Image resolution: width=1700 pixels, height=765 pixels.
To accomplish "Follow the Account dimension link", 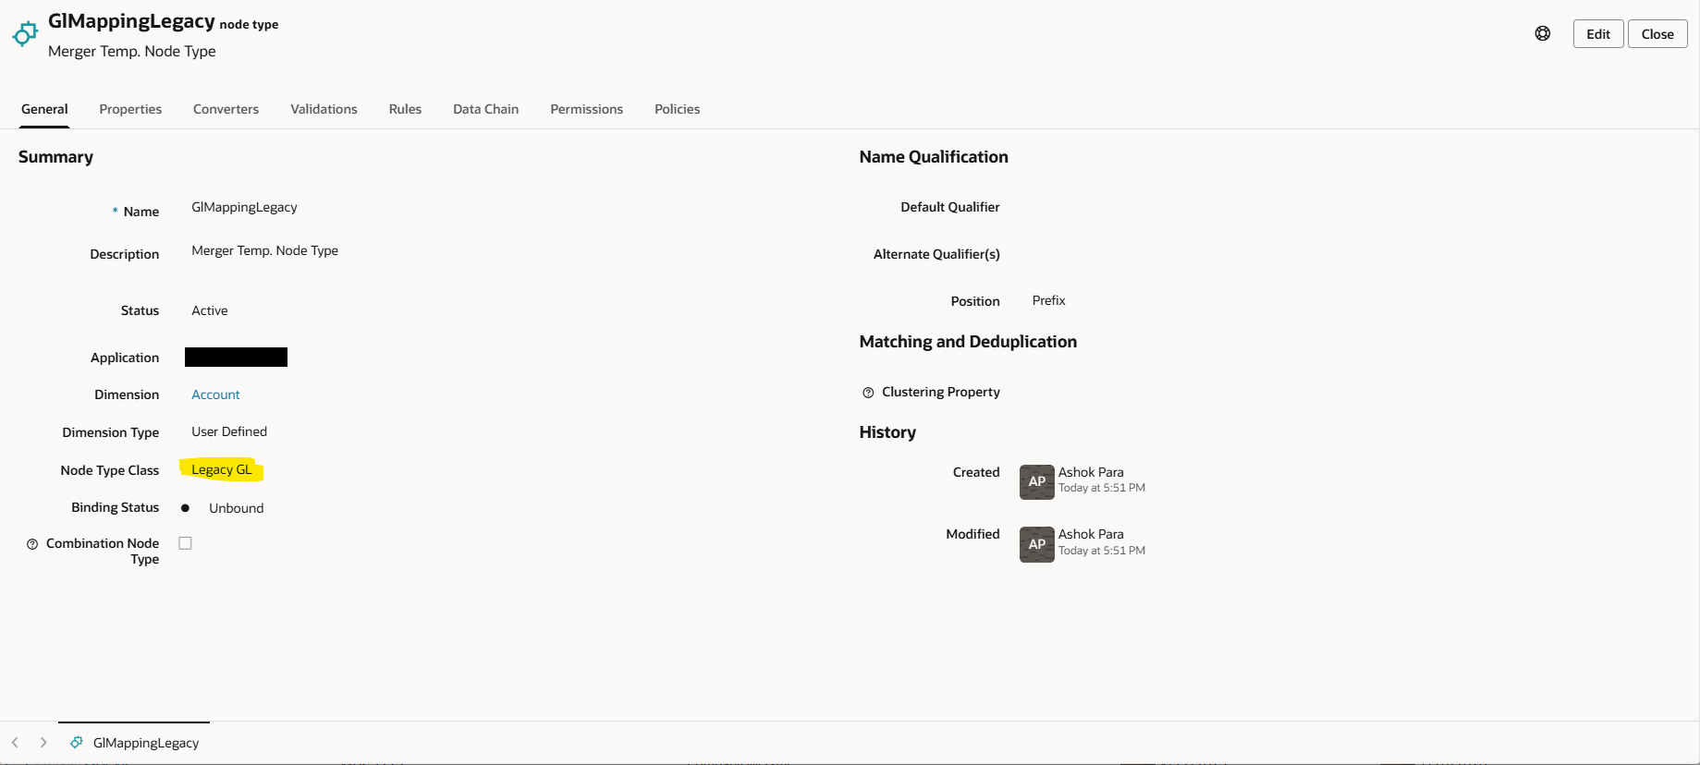I will (215, 395).
